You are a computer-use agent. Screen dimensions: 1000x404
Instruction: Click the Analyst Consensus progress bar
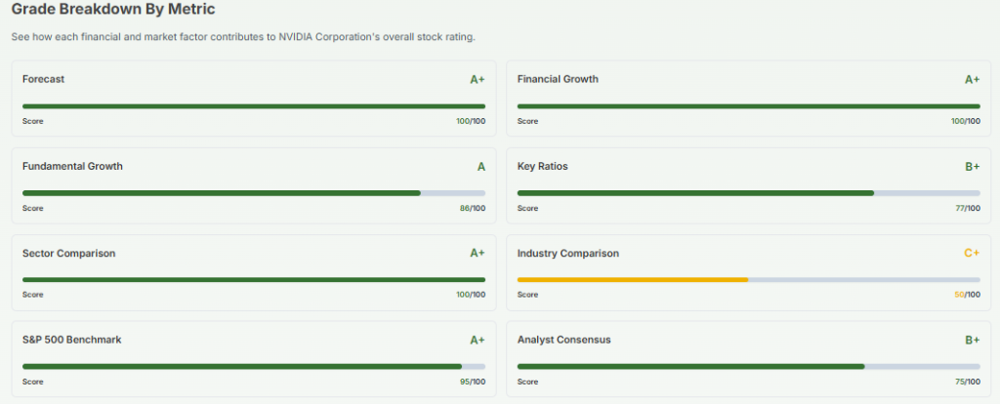(x=749, y=366)
